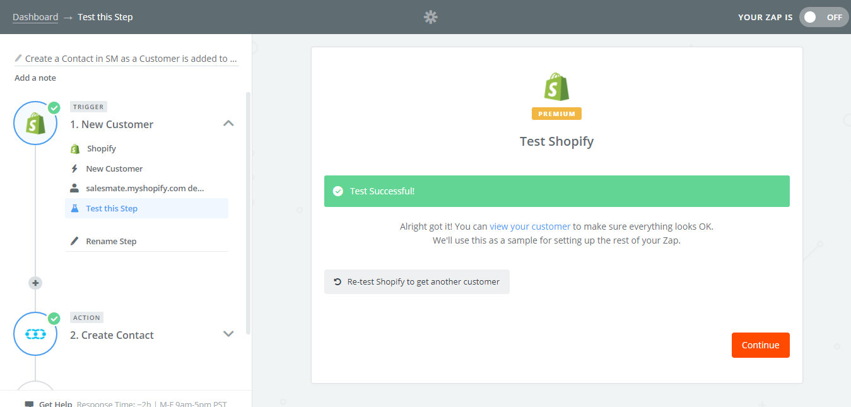
Task: Go back to the Dashboard link
Action: tap(35, 17)
